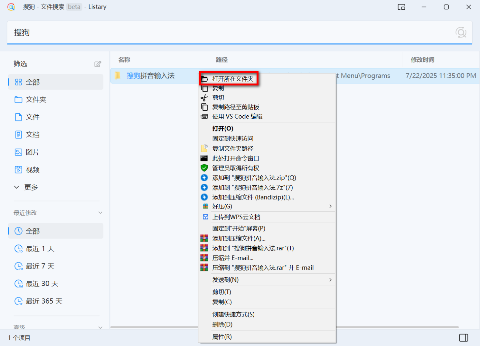Image resolution: width=480 pixels, height=346 pixels.
Task: Select the 全部 grid filter icon
Action: point(19,82)
